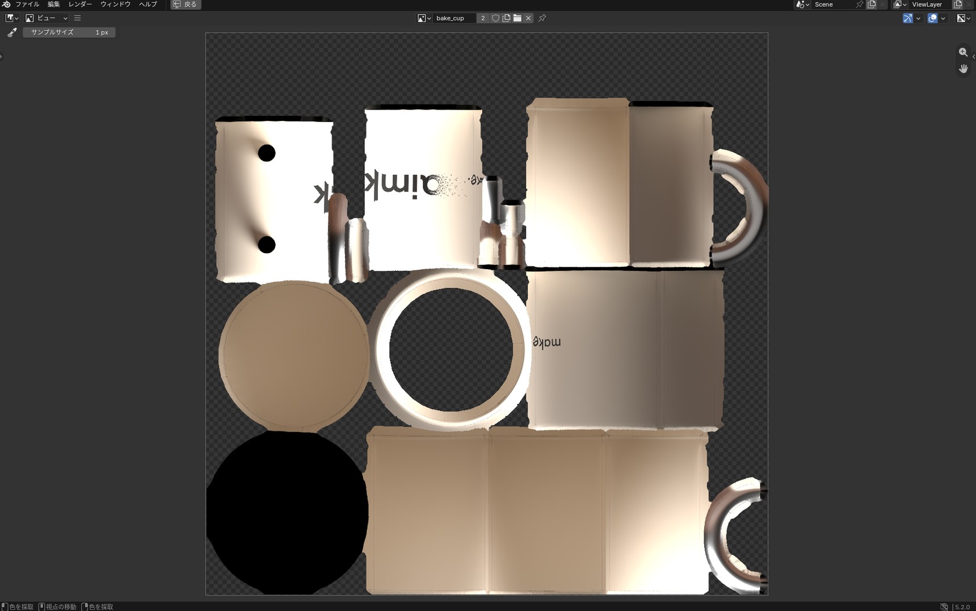Click the status bar network icon

[x=944, y=606]
